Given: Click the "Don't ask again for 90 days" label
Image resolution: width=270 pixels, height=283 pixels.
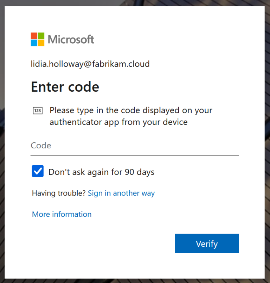Looking at the screenshot, I should [101, 172].
